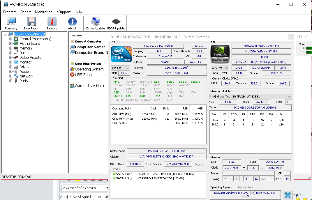The width and height of the screenshot is (312, 200).
Task: Click the Hitachi drive green status icon
Action: 114,174
